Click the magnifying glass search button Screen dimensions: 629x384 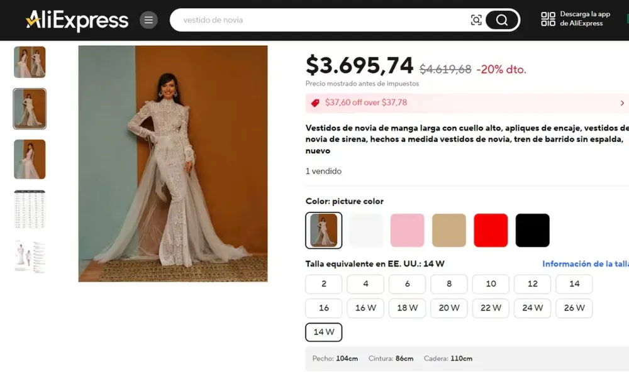click(501, 20)
